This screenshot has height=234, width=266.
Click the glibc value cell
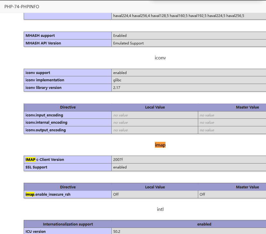click(x=118, y=80)
